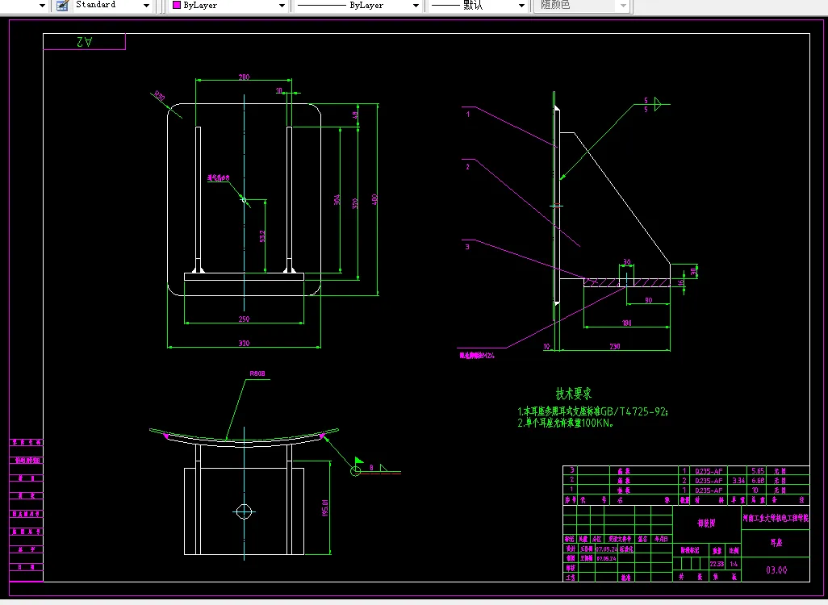The height and width of the screenshot is (605, 828).
Task: Open the ByLayer color control dropdown
Action: coord(282,6)
